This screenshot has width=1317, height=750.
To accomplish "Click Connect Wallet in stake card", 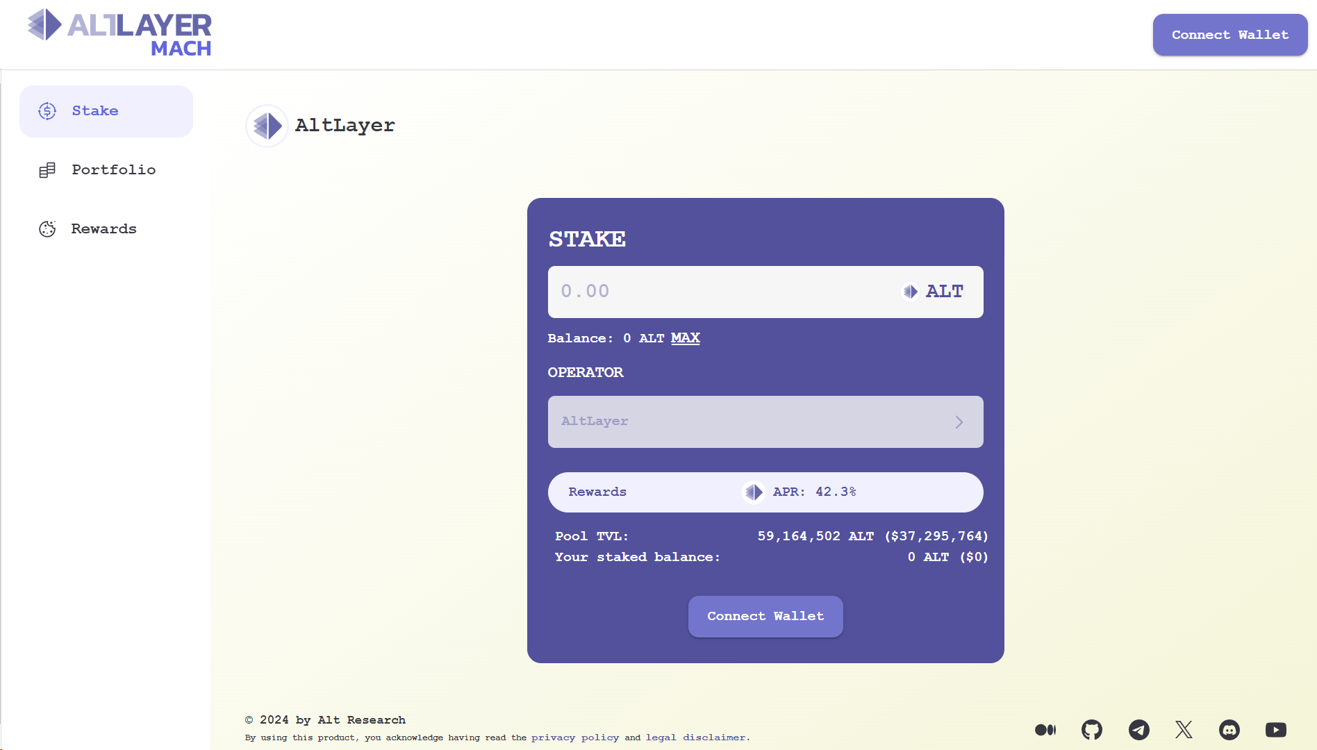I will point(765,617).
